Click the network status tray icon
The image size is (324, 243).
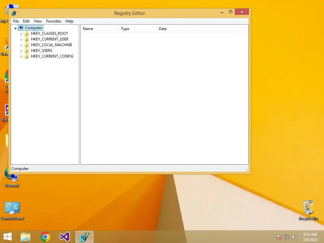click(x=287, y=237)
